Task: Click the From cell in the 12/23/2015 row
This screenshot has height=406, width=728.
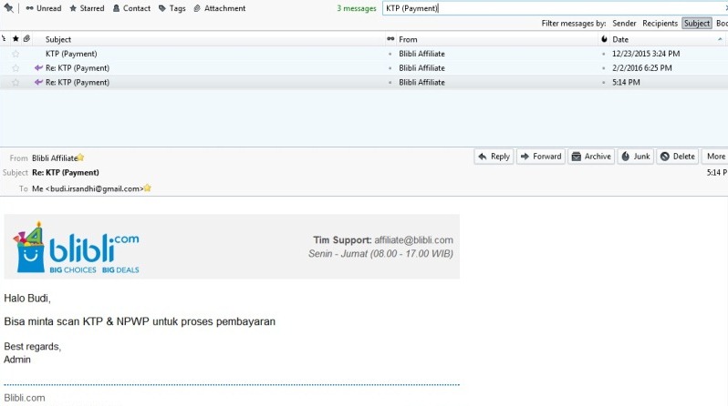Action: [x=421, y=54]
